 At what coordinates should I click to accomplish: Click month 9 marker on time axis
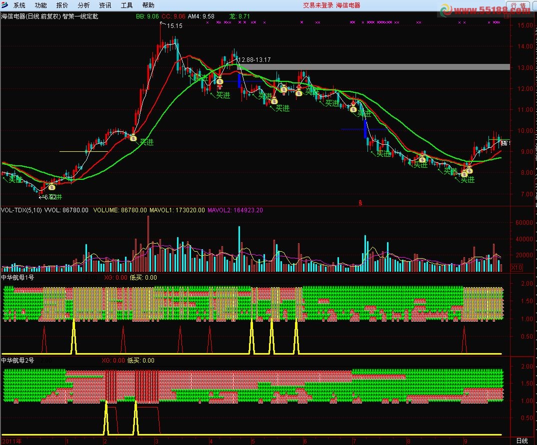(x=465, y=441)
